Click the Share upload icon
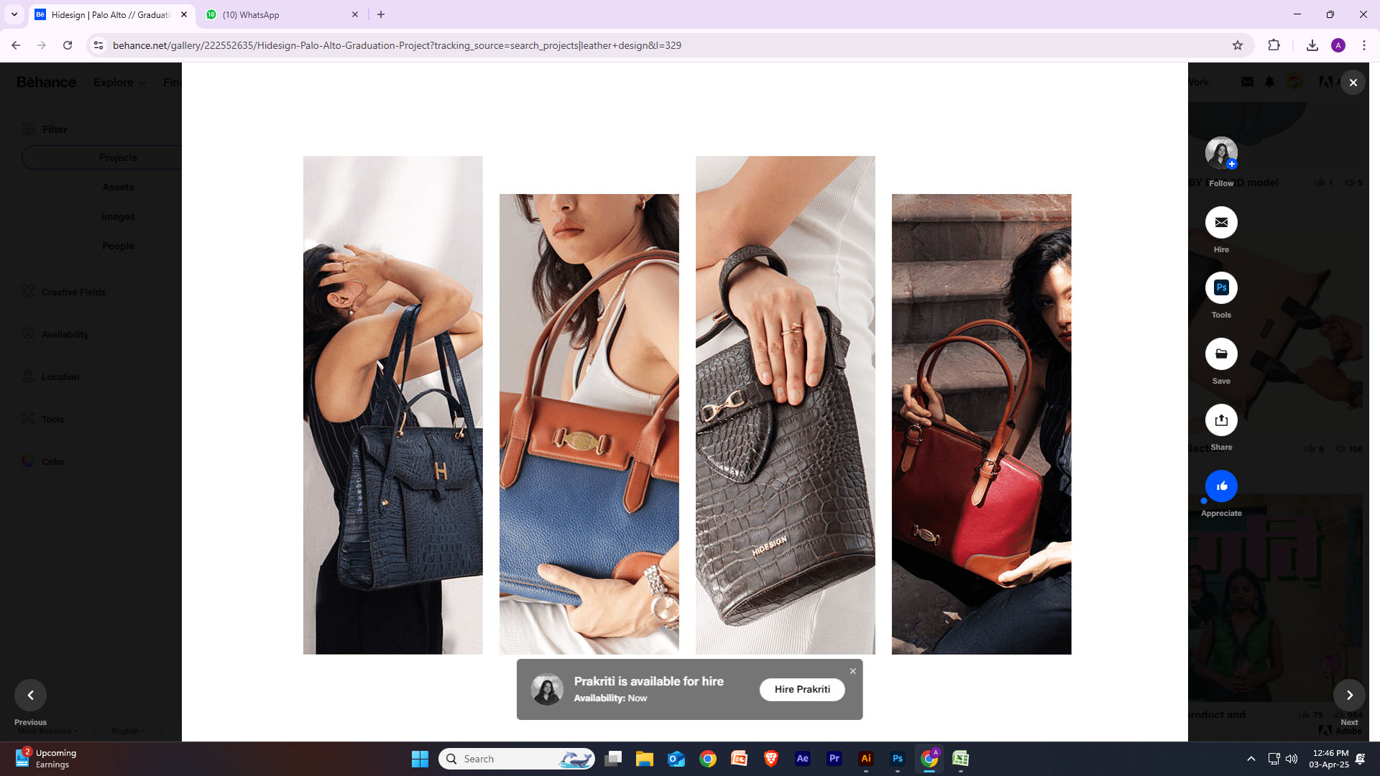The height and width of the screenshot is (776, 1380). coord(1221,420)
